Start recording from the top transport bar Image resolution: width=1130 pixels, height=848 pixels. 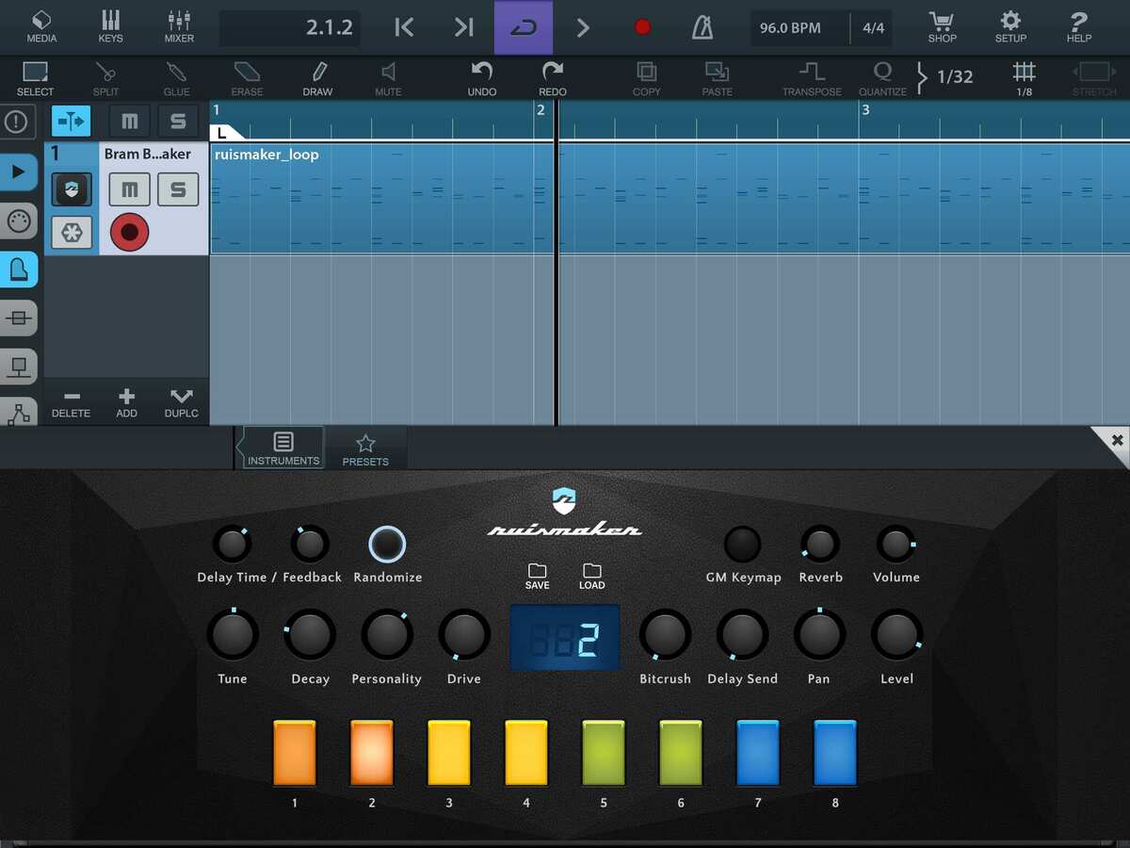pos(642,27)
